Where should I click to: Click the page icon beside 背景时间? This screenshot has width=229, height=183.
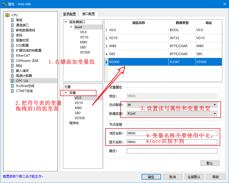12,40
